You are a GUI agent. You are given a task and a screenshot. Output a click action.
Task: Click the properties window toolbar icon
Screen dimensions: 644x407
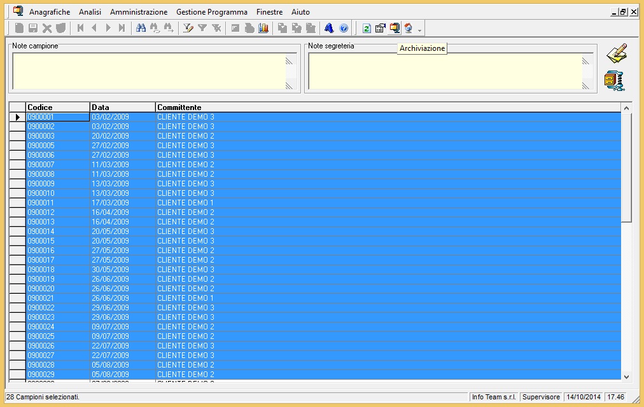point(381,28)
